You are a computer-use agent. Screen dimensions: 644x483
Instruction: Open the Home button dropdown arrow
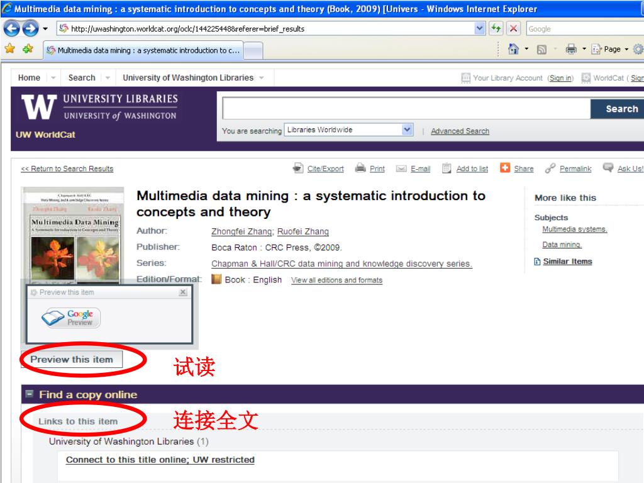526,49
